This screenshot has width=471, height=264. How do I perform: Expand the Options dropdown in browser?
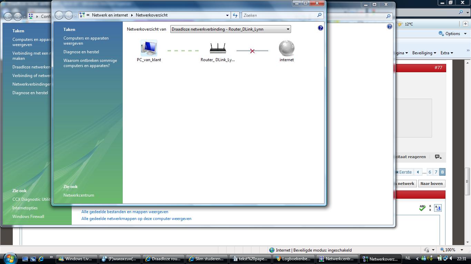(465, 34)
